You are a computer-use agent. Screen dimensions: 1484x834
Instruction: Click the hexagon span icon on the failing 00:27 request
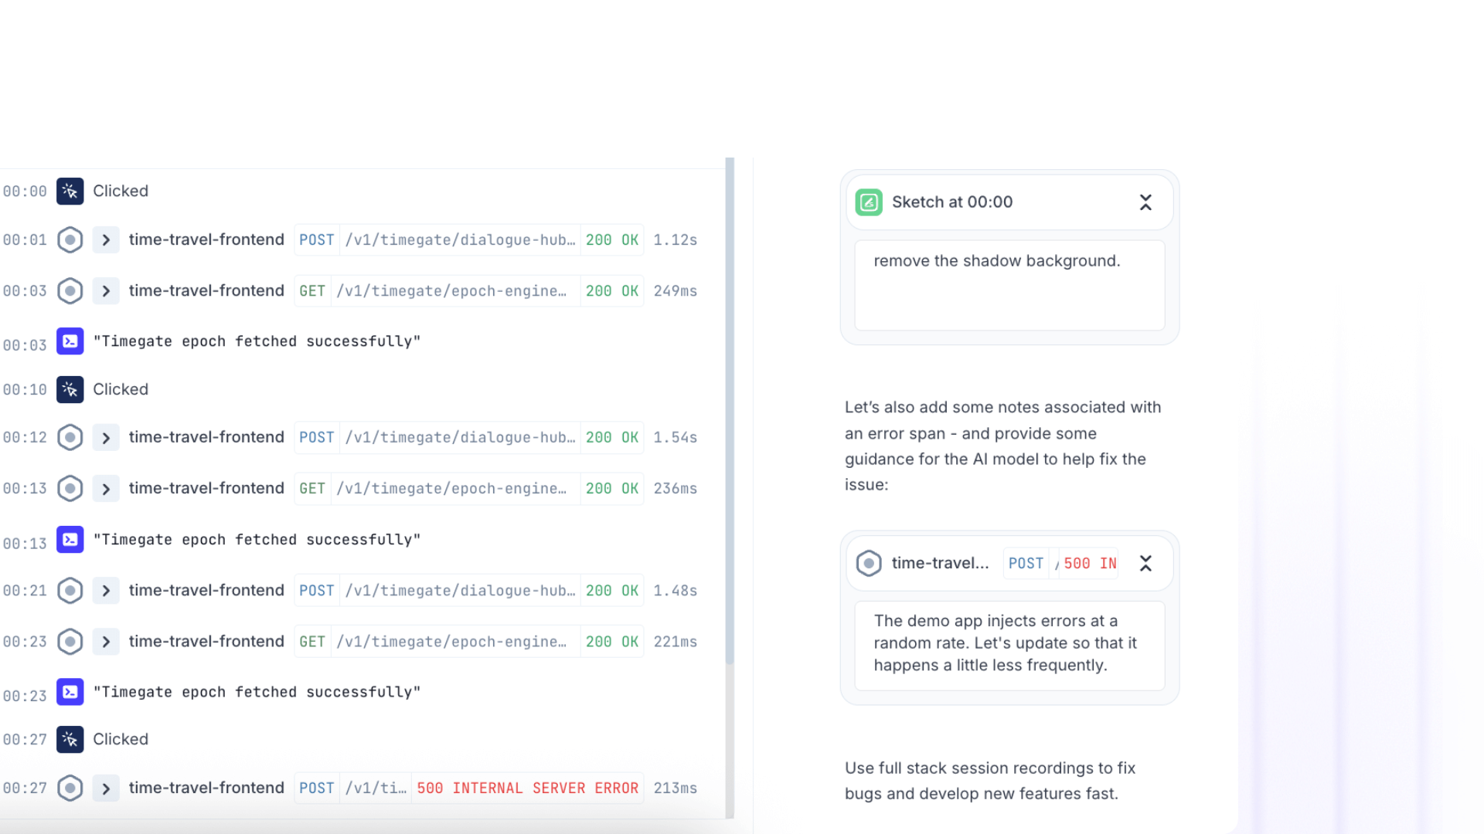click(70, 788)
